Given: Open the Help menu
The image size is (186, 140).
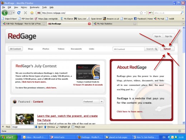Looking at the screenshot, I should pyautogui.click(x=52, y=7).
